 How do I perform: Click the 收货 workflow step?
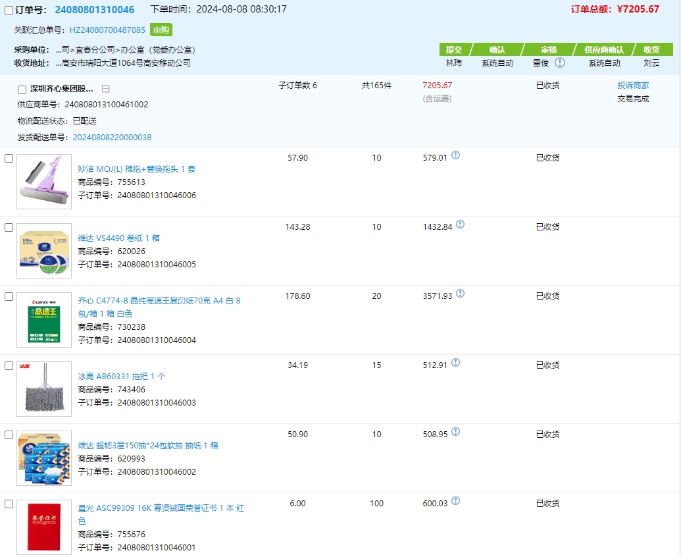tap(652, 49)
